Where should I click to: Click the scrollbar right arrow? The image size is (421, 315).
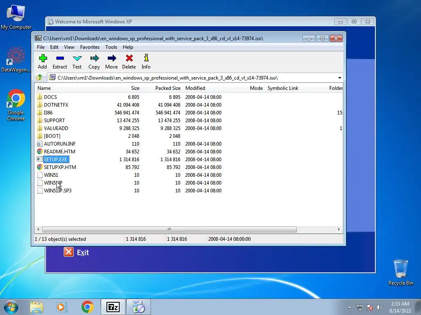pyautogui.click(x=339, y=229)
